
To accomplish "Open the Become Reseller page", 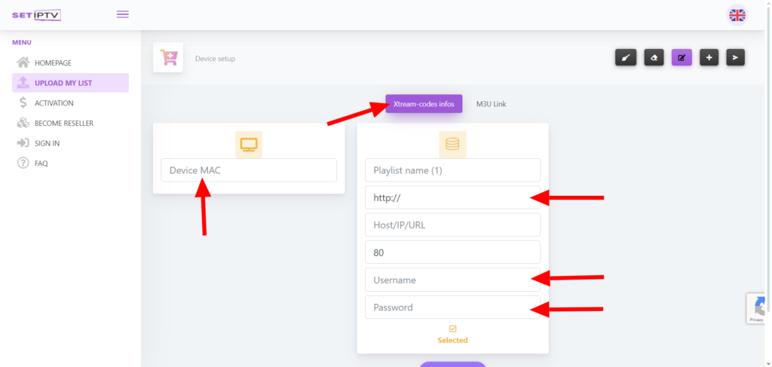I will [63, 123].
